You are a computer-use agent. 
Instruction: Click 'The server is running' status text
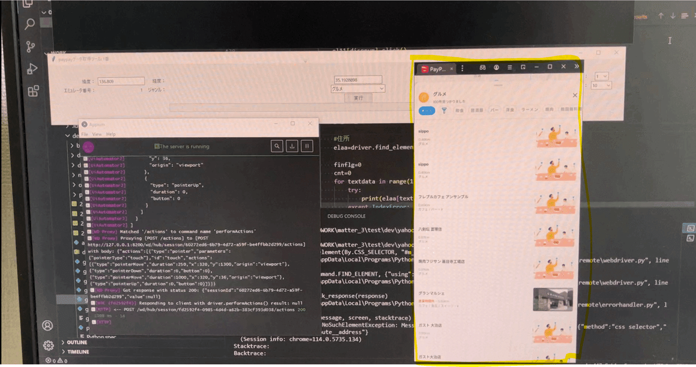point(184,146)
